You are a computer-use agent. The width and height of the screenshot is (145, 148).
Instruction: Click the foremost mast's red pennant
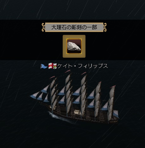52,77
